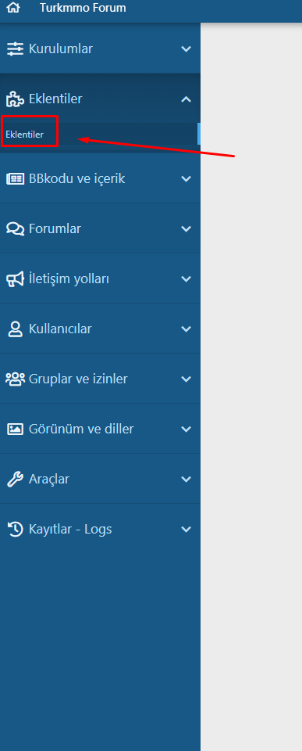Click the Araçlar wrench icon

[15, 479]
